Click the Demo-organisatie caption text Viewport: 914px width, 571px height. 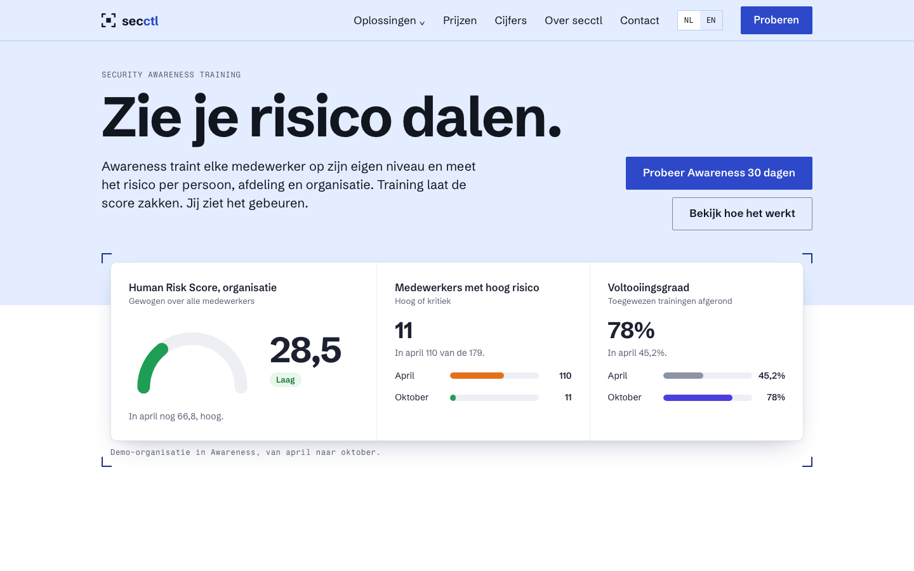pyautogui.click(x=246, y=452)
